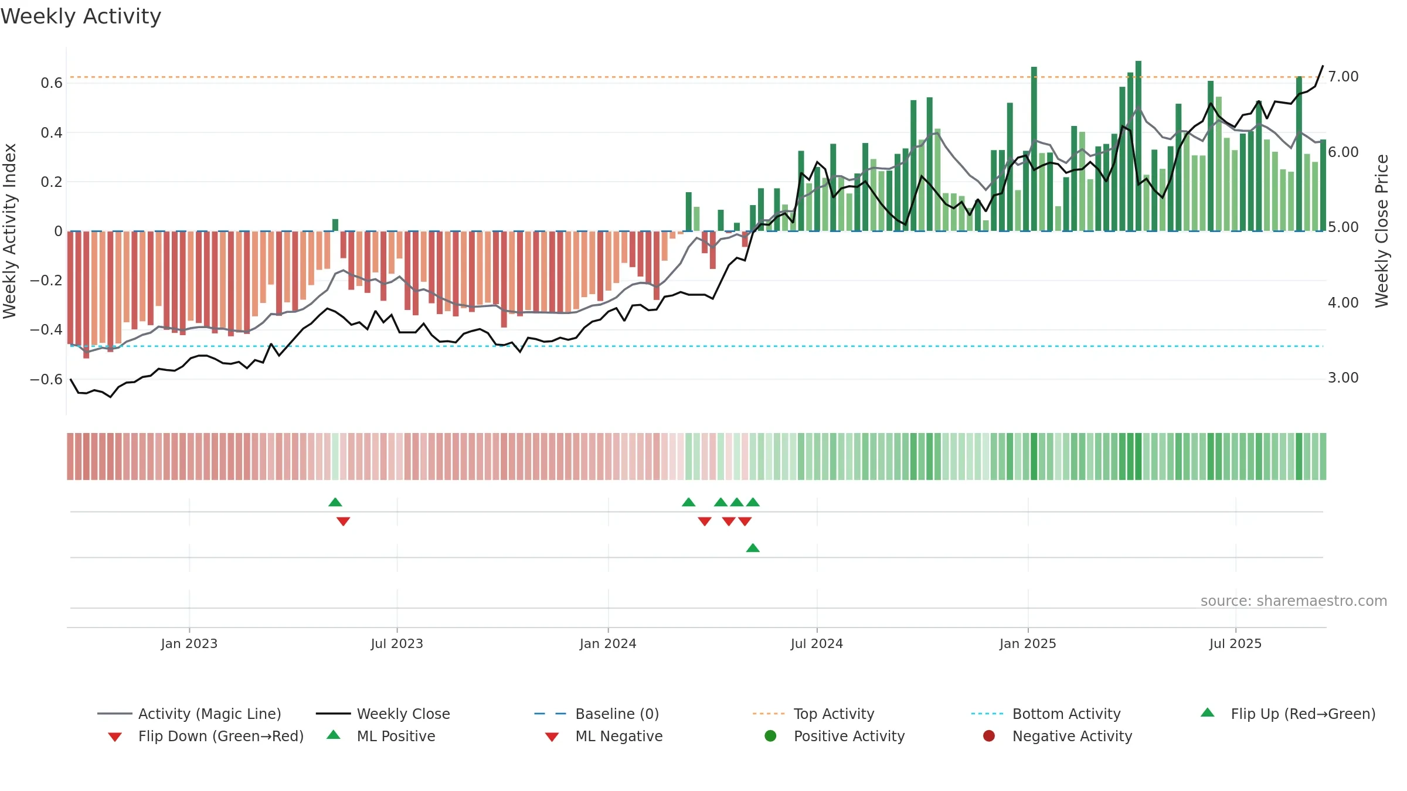Click the Weekly Activity Index axis label
This screenshot has width=1407, height=791.
pyautogui.click(x=9, y=231)
